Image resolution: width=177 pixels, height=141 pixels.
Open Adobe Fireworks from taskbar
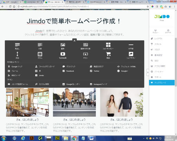point(57,138)
